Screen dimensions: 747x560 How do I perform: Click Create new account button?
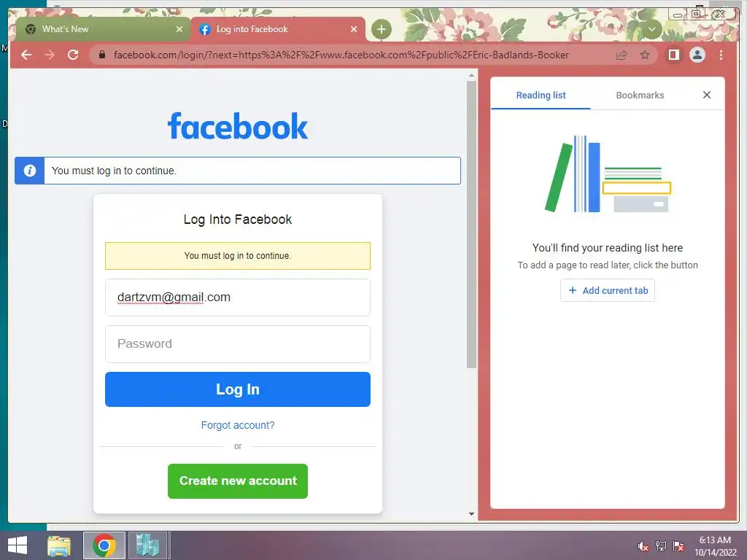238,481
